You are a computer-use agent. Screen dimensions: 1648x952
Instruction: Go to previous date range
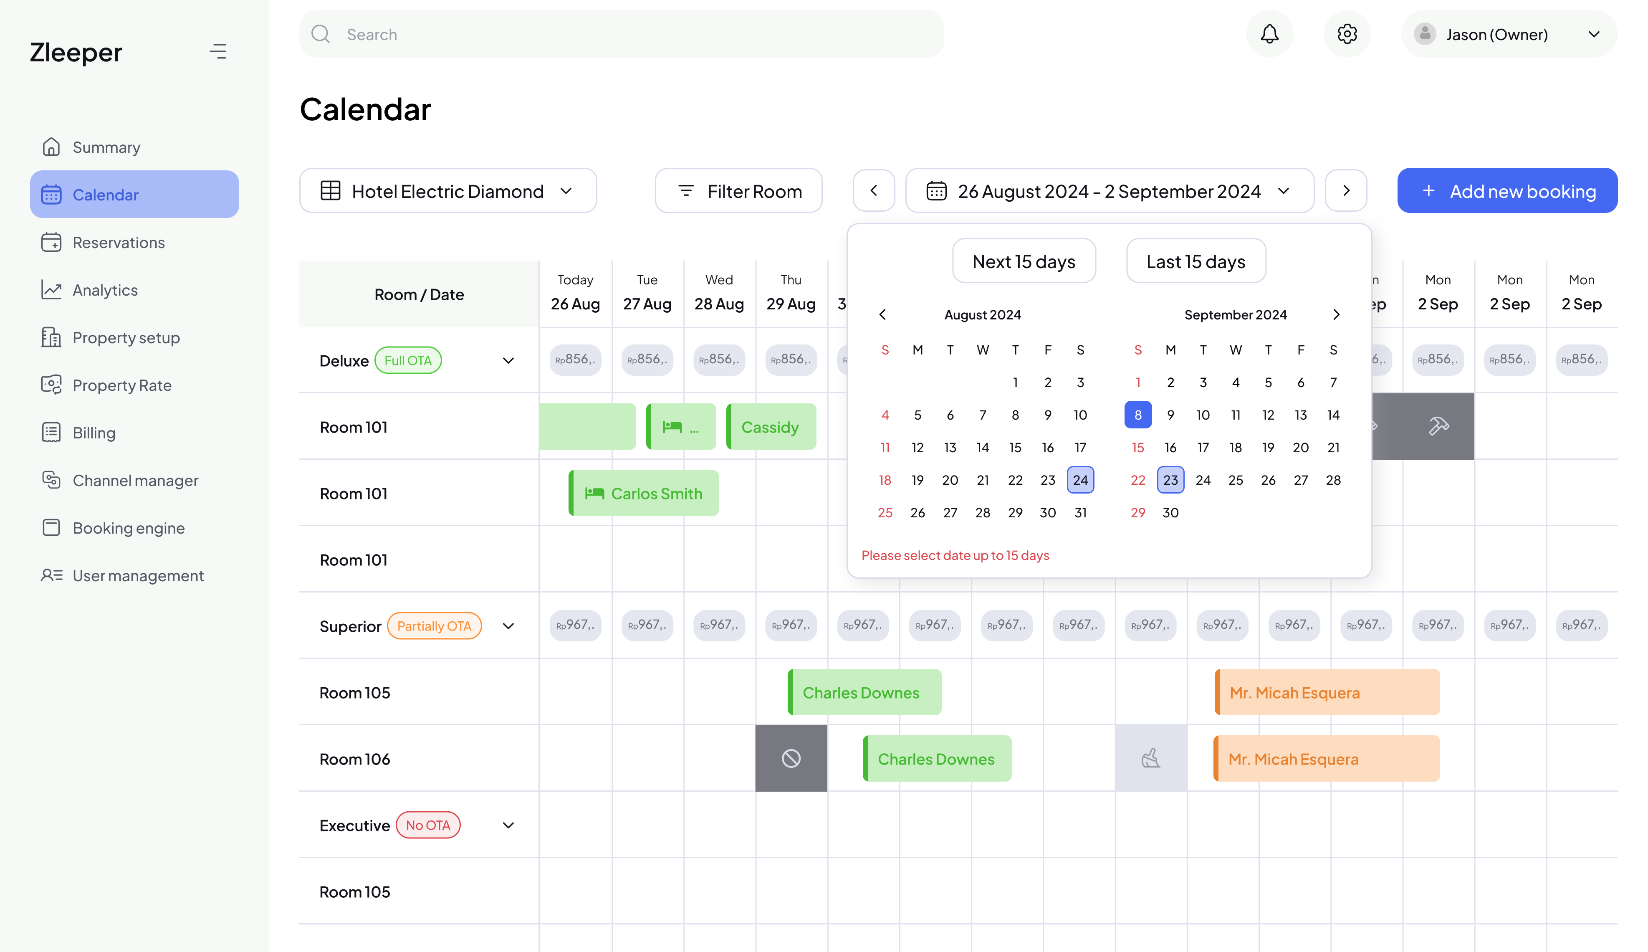(874, 191)
